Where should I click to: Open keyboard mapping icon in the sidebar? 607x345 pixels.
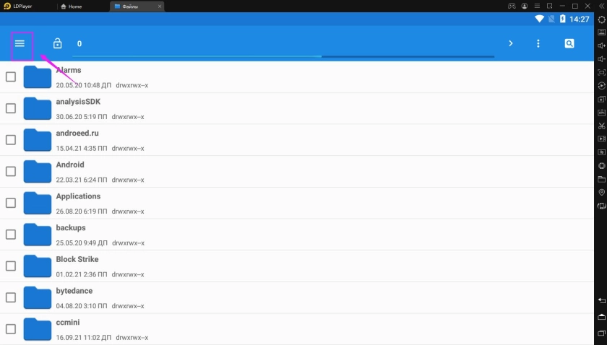pos(601,32)
